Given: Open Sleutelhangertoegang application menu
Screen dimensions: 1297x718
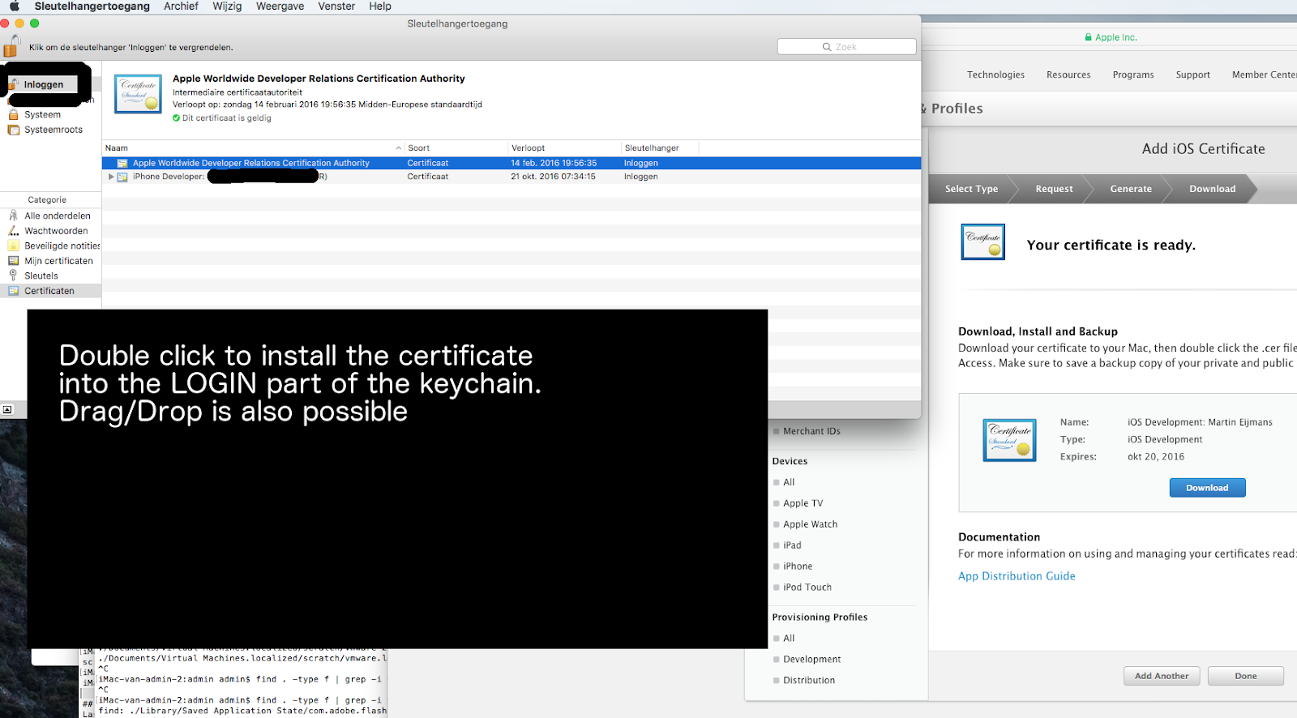Looking at the screenshot, I should click(x=92, y=6).
